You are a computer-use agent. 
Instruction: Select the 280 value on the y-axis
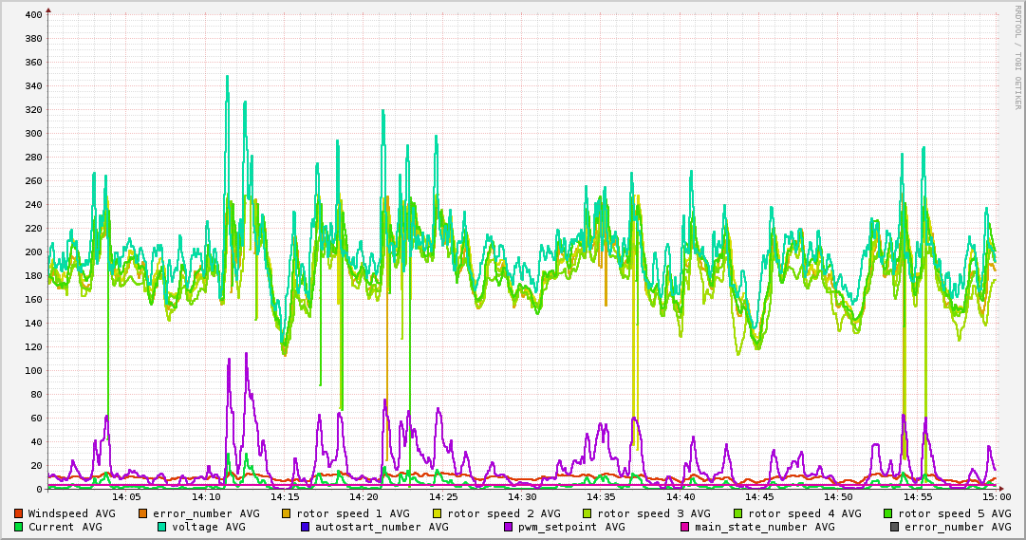pyautogui.click(x=34, y=158)
